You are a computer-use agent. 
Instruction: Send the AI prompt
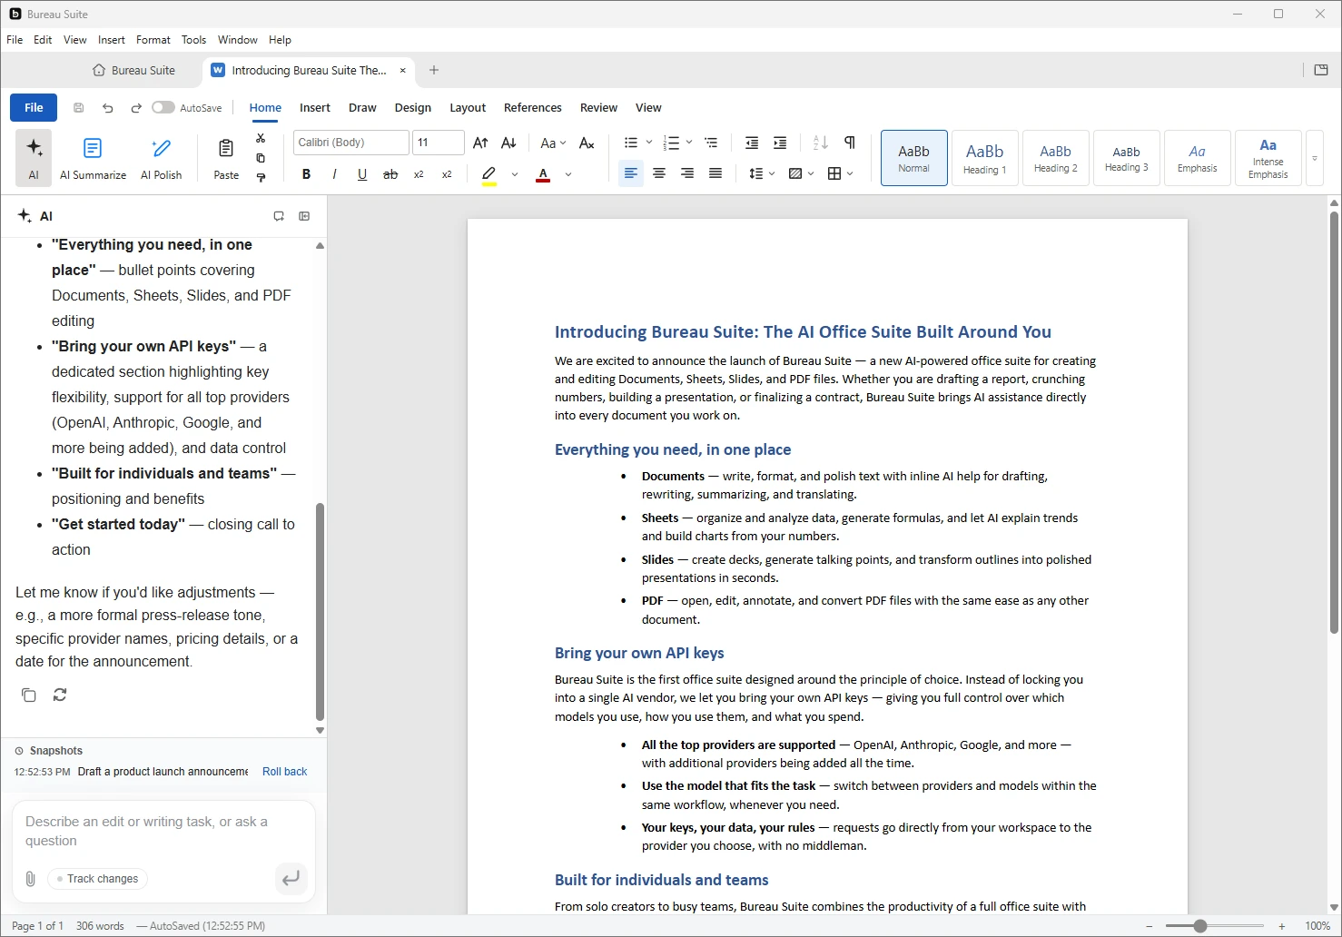291,879
